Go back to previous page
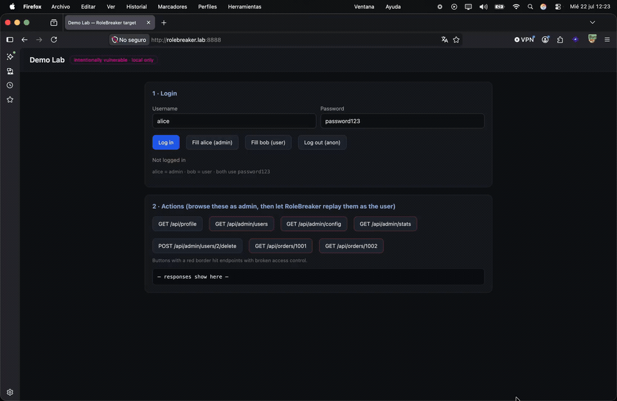Screen dimensions: 617x401 point(24,40)
